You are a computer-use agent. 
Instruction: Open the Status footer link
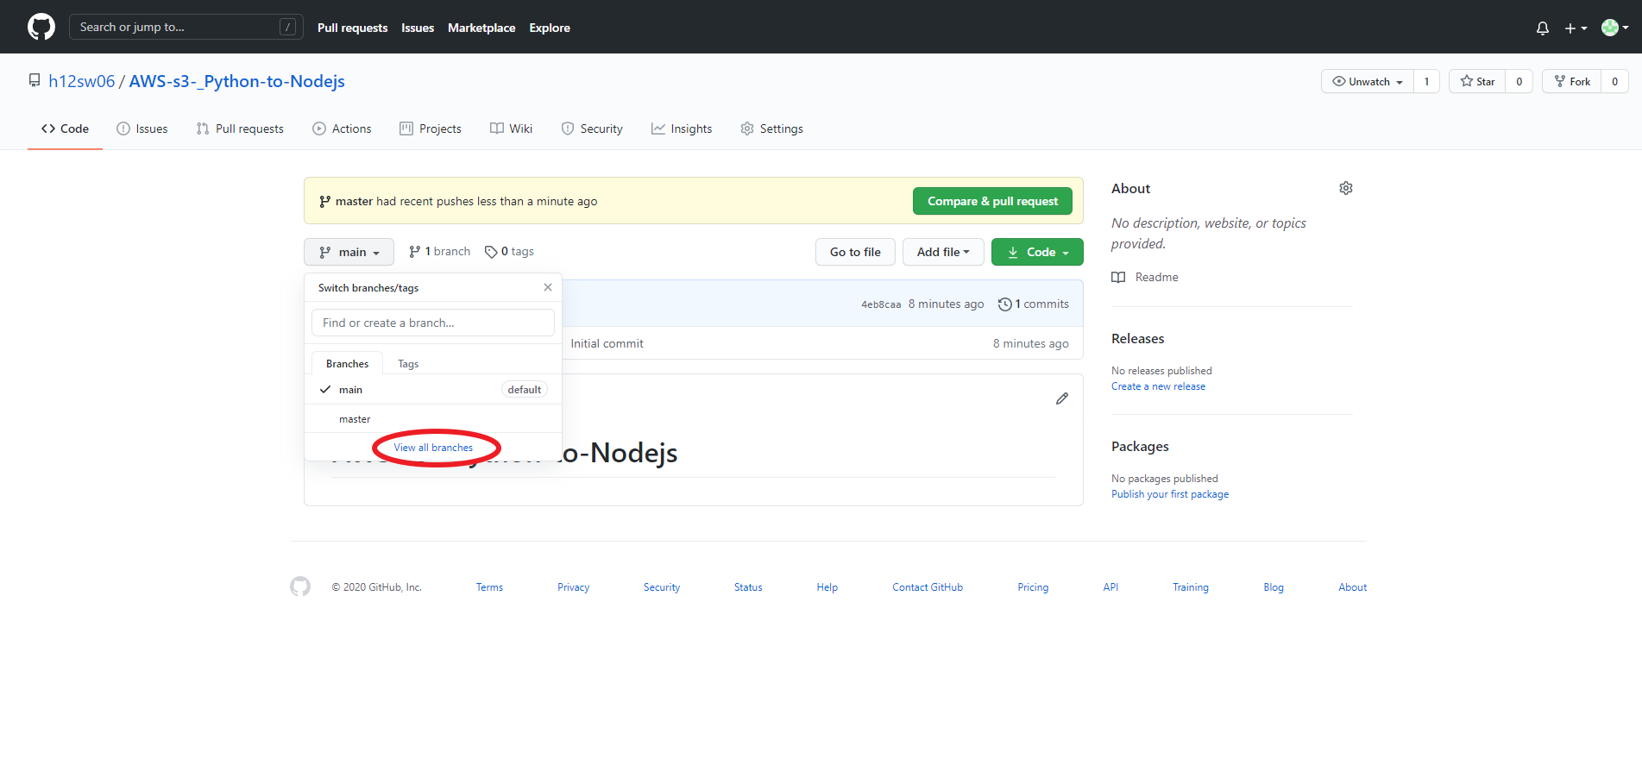[x=748, y=587]
